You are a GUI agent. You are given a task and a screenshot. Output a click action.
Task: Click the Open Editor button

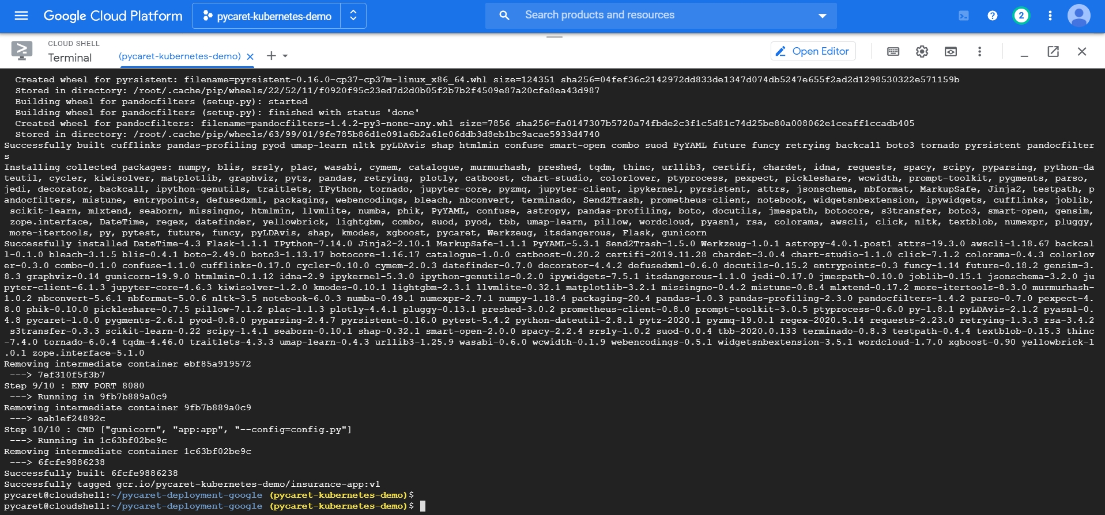pyautogui.click(x=813, y=51)
